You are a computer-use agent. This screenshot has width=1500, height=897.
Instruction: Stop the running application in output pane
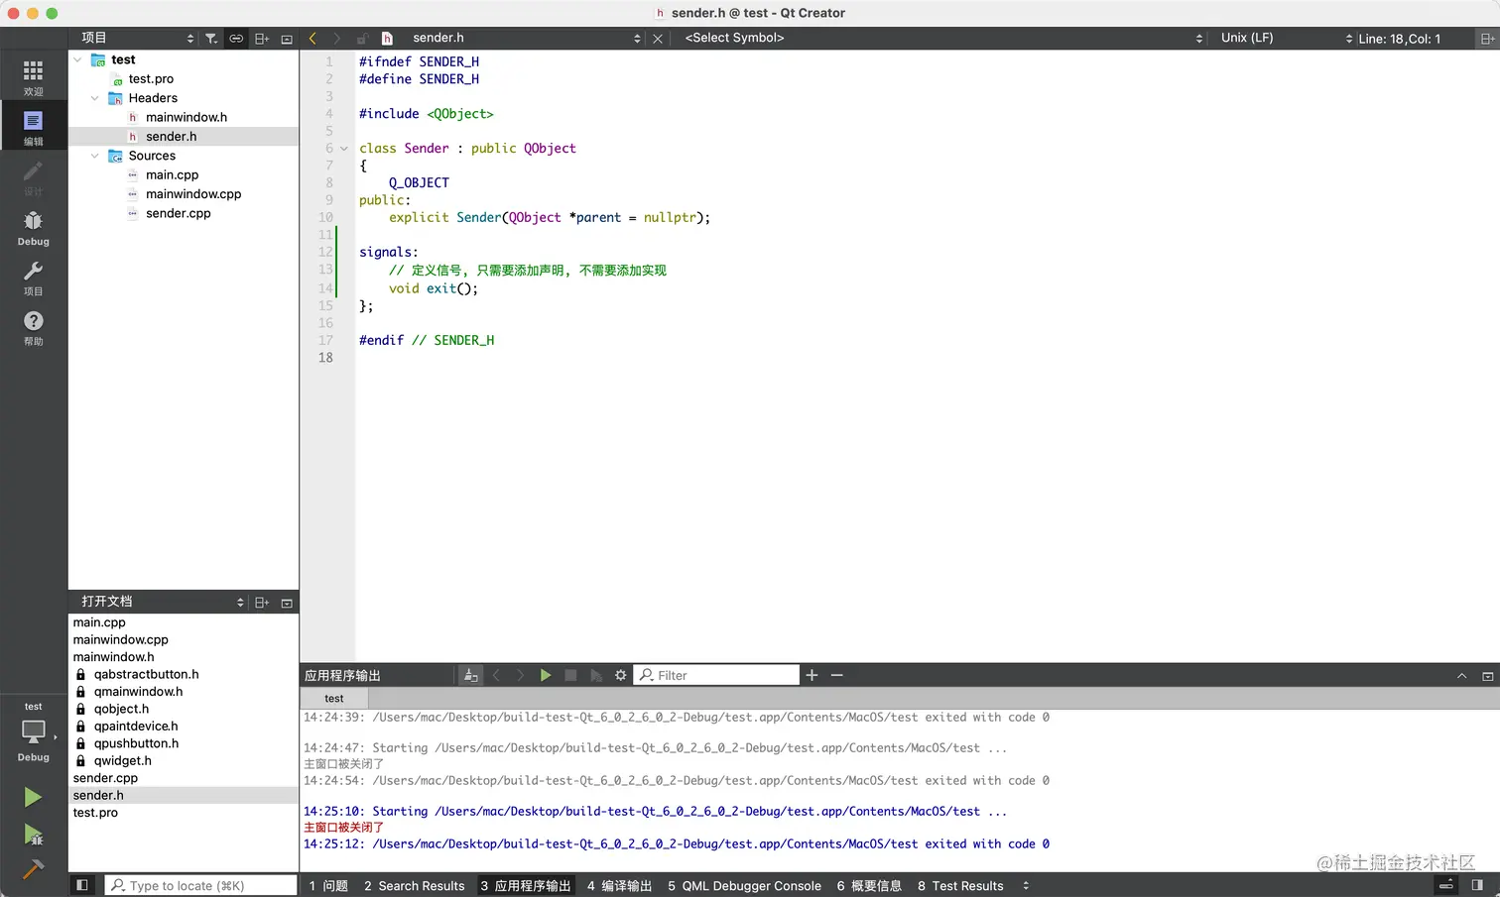click(570, 675)
